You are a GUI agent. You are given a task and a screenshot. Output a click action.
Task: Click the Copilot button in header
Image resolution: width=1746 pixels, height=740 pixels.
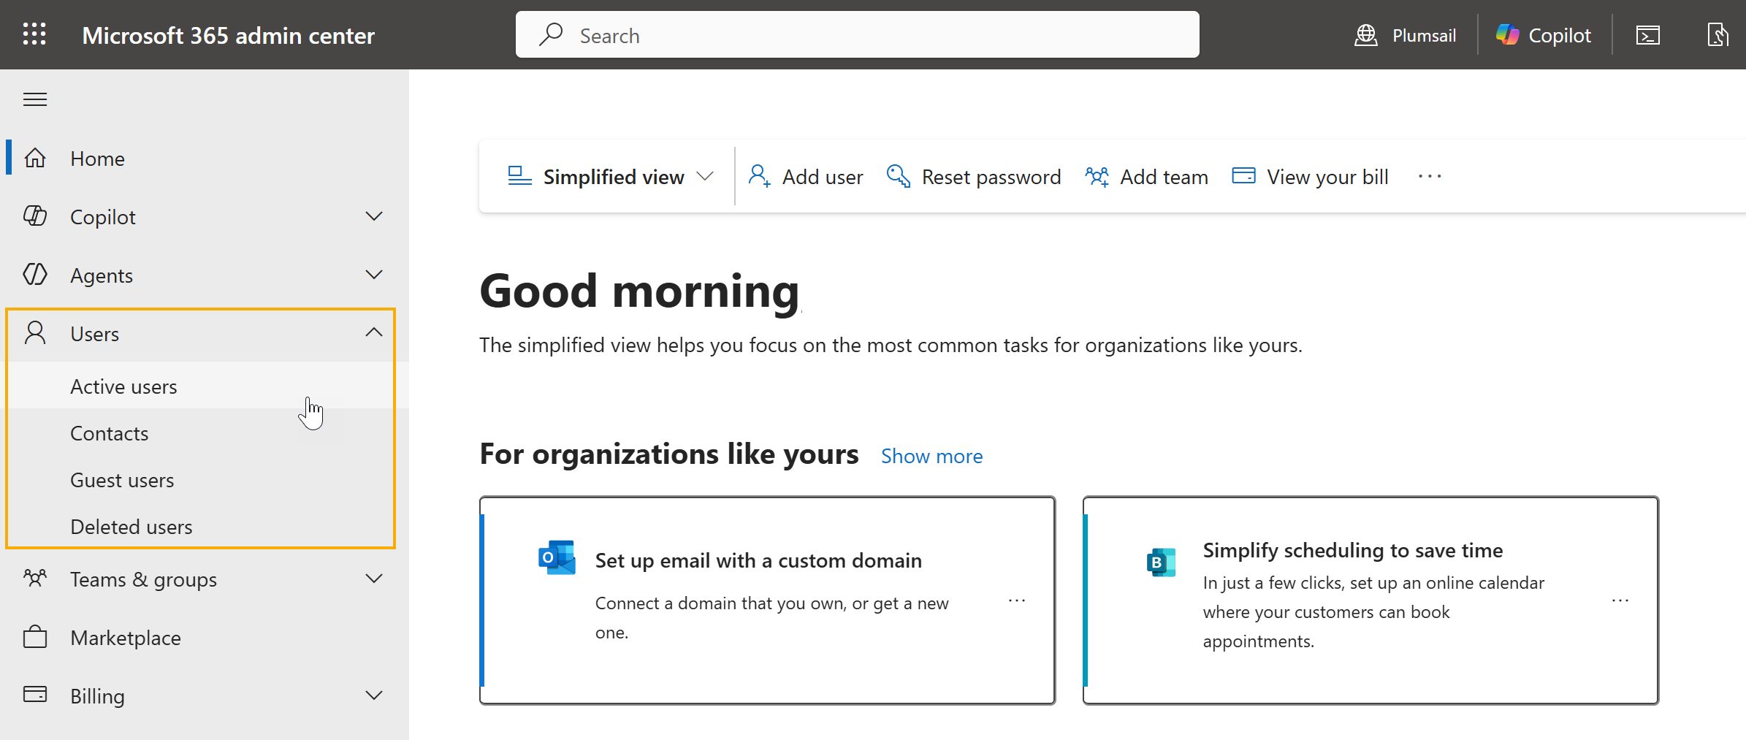click(x=1544, y=35)
